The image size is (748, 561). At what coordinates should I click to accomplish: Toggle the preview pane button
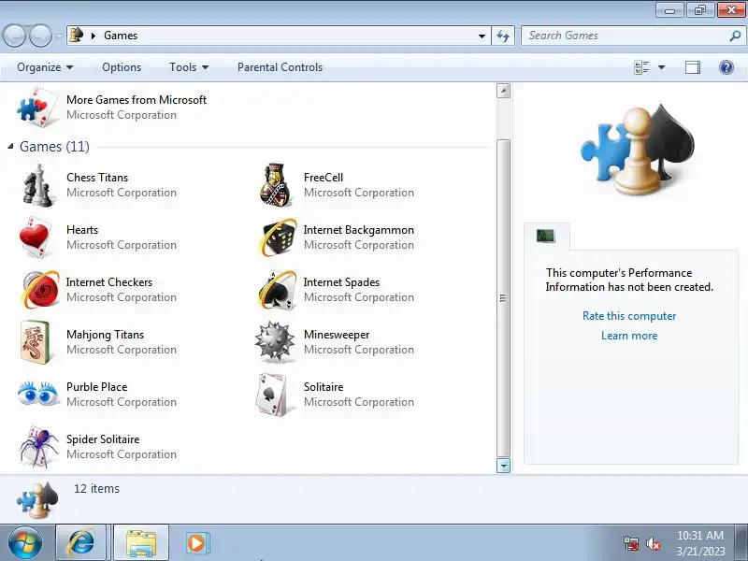[693, 67]
